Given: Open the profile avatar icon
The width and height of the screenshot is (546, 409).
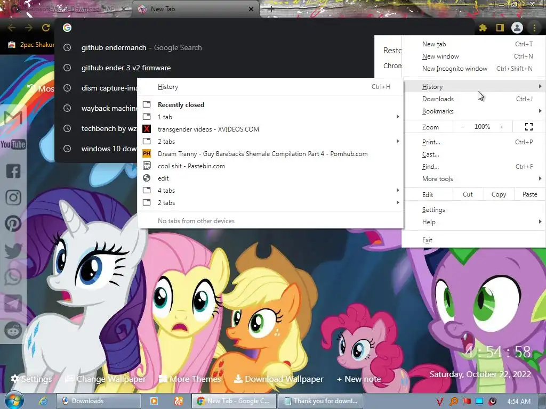Looking at the screenshot, I should pos(517,28).
